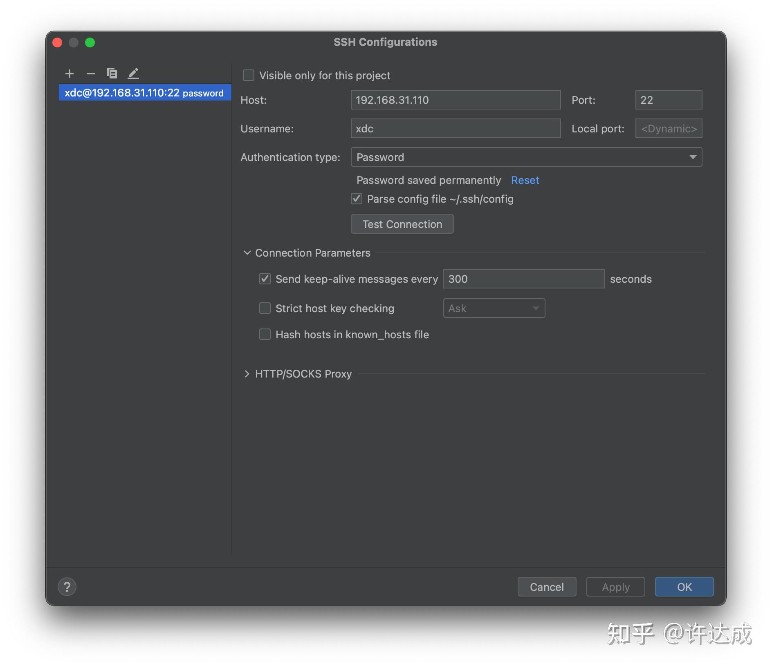Viewport: 772px width, 666px height.
Task: Open the Ask host key dropdown
Action: coord(494,308)
